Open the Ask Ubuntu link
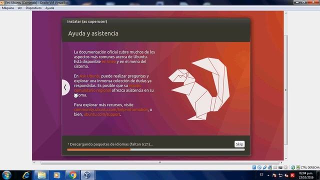This screenshot has width=320, height=180. 90,76
